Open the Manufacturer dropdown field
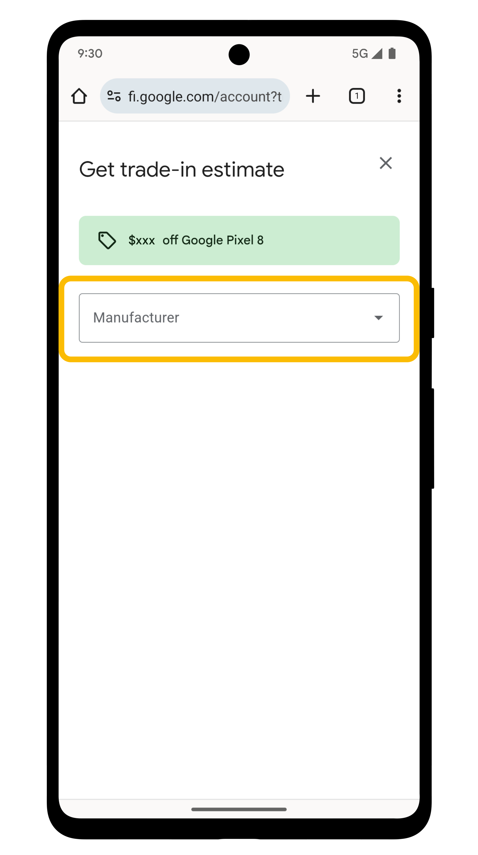Image resolution: width=478 pixels, height=855 pixels. [x=239, y=318]
